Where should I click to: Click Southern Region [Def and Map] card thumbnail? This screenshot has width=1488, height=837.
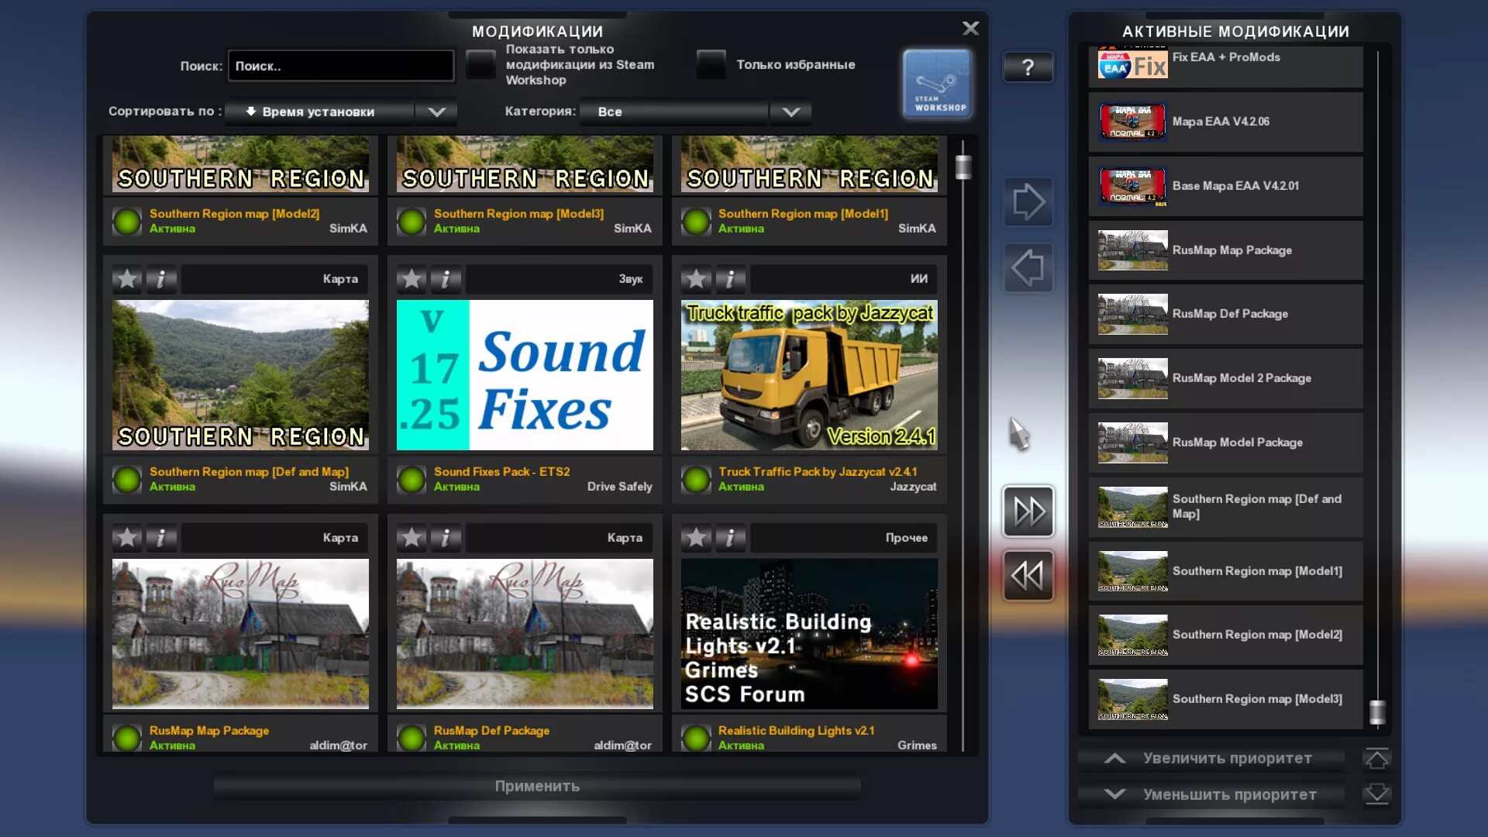coord(240,375)
